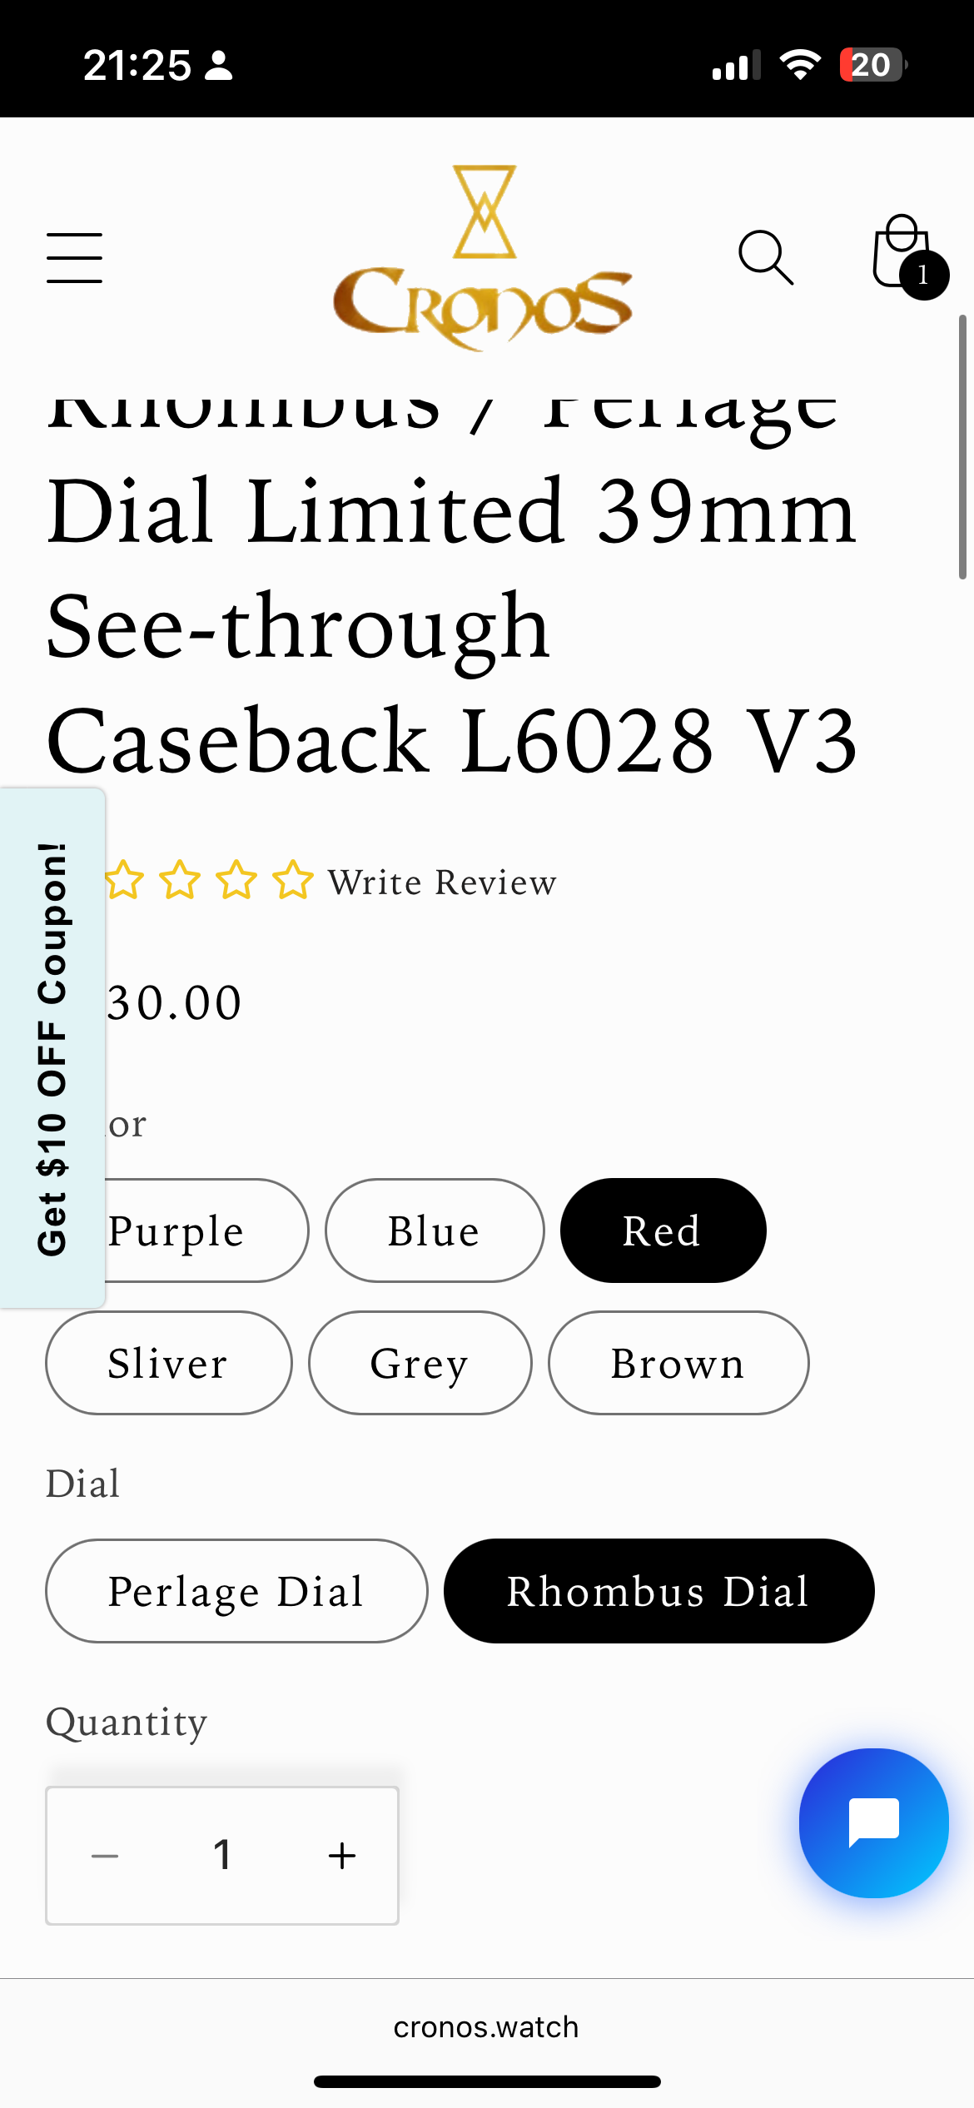The width and height of the screenshot is (974, 2108).
Task: Open the hamburger navigation menu
Action: (x=74, y=258)
